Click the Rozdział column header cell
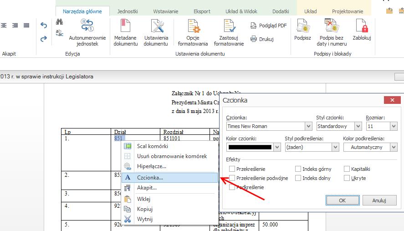The image size is (404, 231). pos(185,132)
